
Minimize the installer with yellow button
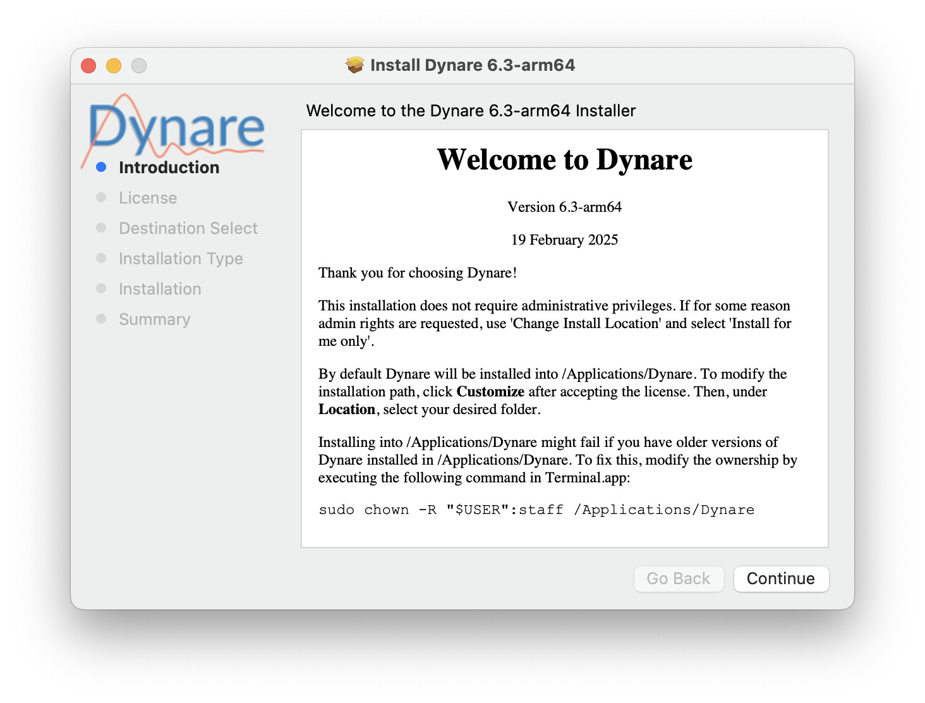click(x=114, y=66)
